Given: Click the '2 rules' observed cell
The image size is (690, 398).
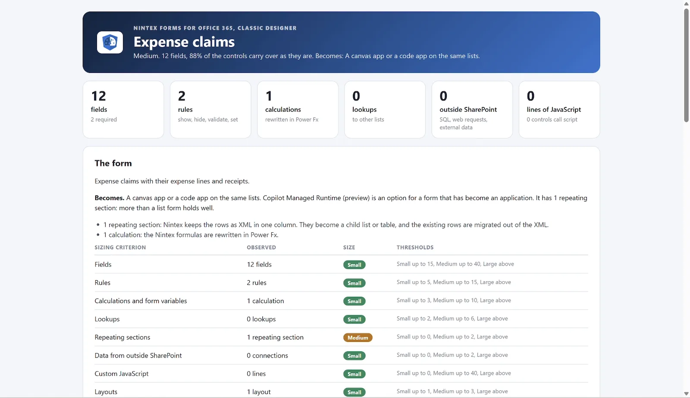Looking at the screenshot, I should [x=257, y=282].
